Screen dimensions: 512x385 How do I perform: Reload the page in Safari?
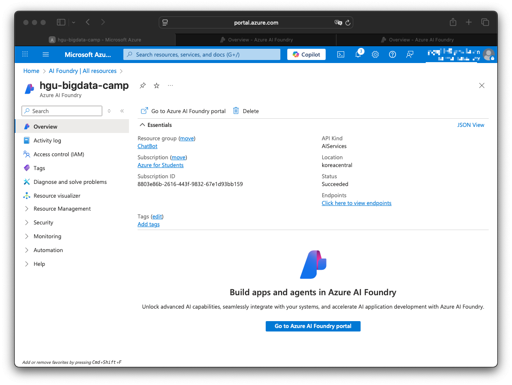(x=348, y=22)
